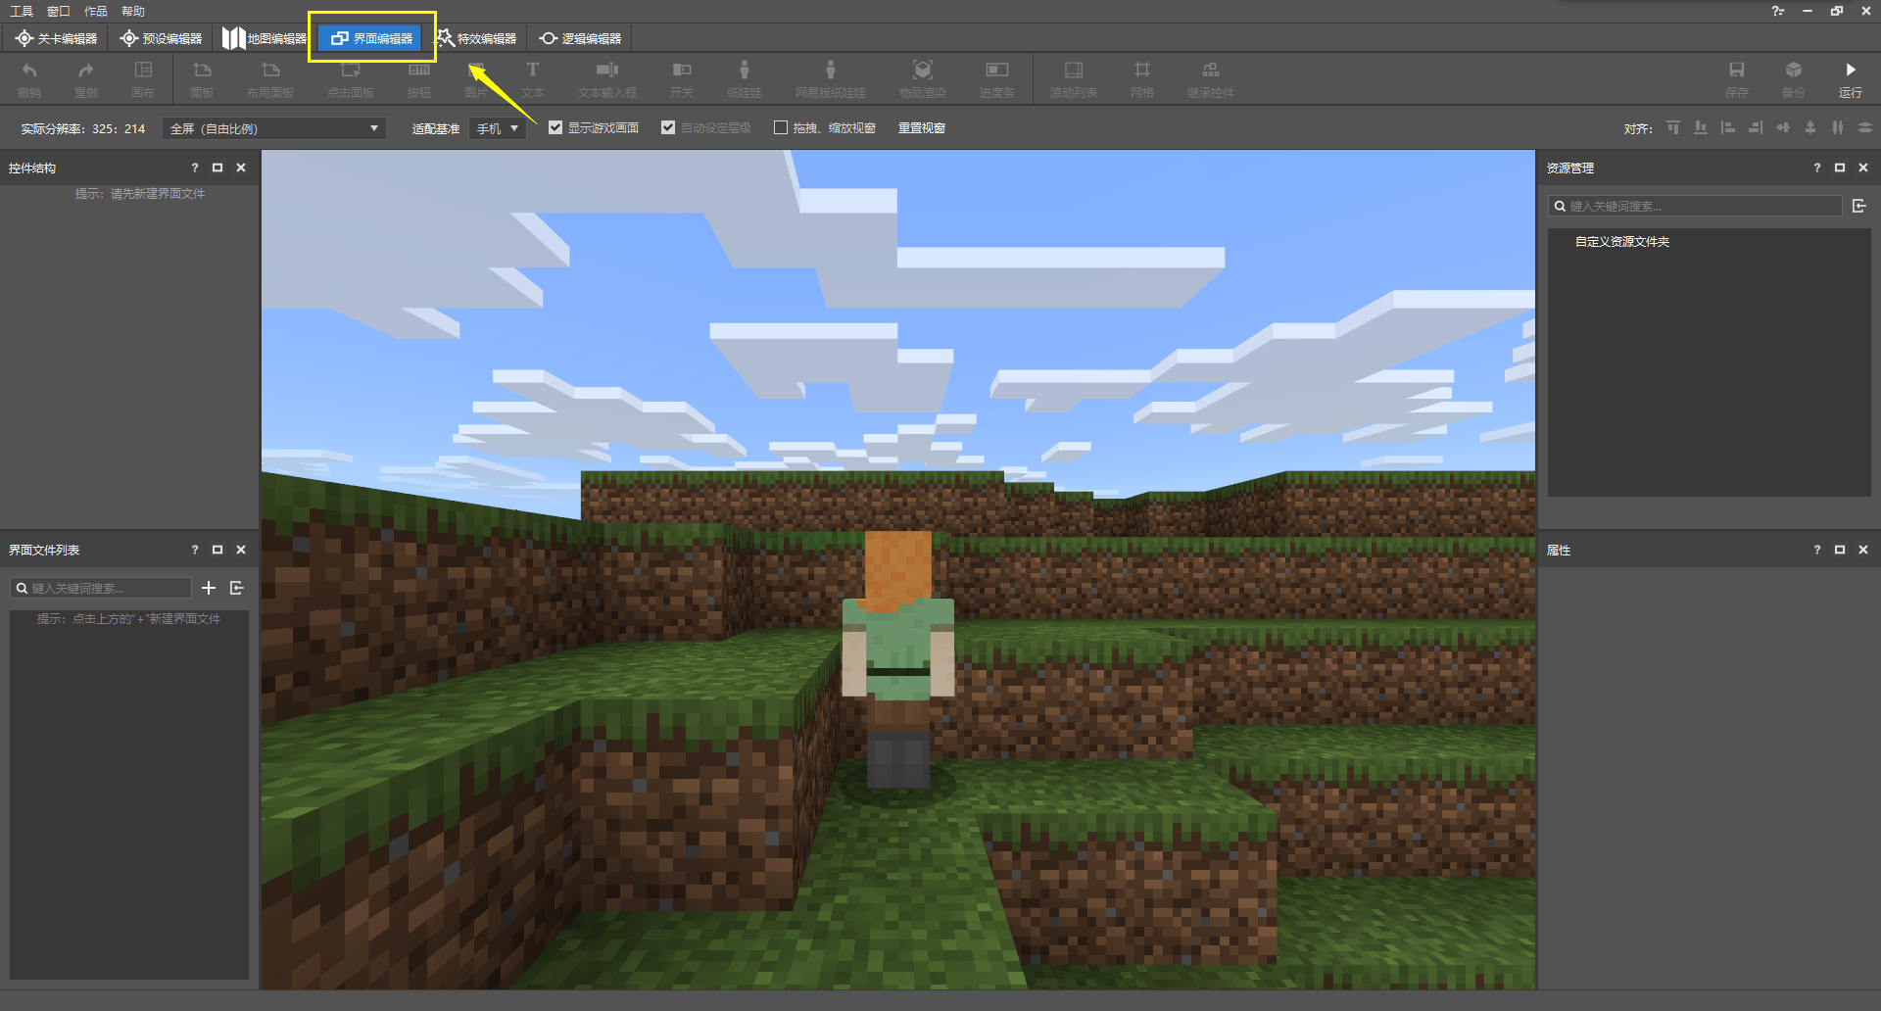Screen dimensions: 1881x1011
Task: Add a 面板 (panel) control
Action: (202, 78)
